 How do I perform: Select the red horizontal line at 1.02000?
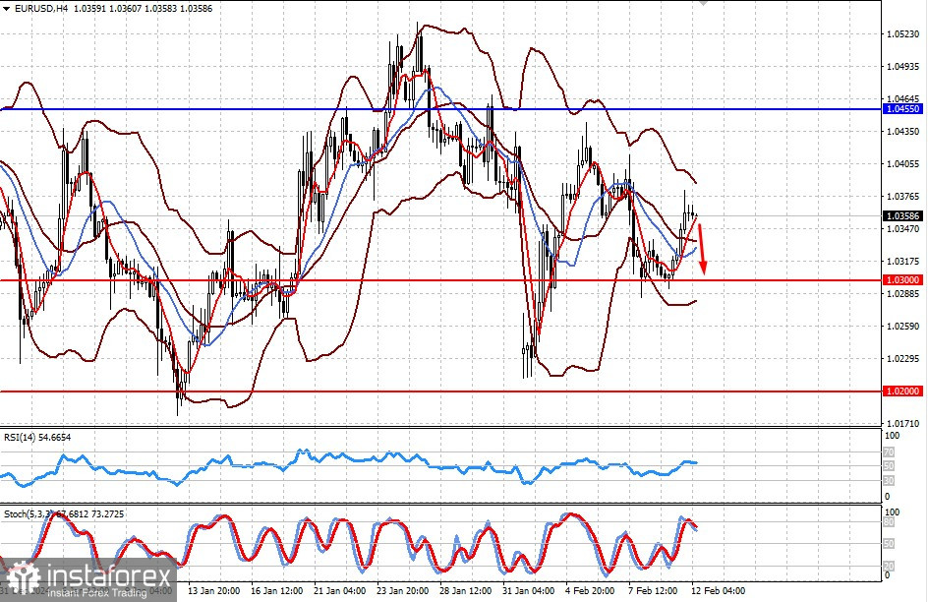click(440, 391)
